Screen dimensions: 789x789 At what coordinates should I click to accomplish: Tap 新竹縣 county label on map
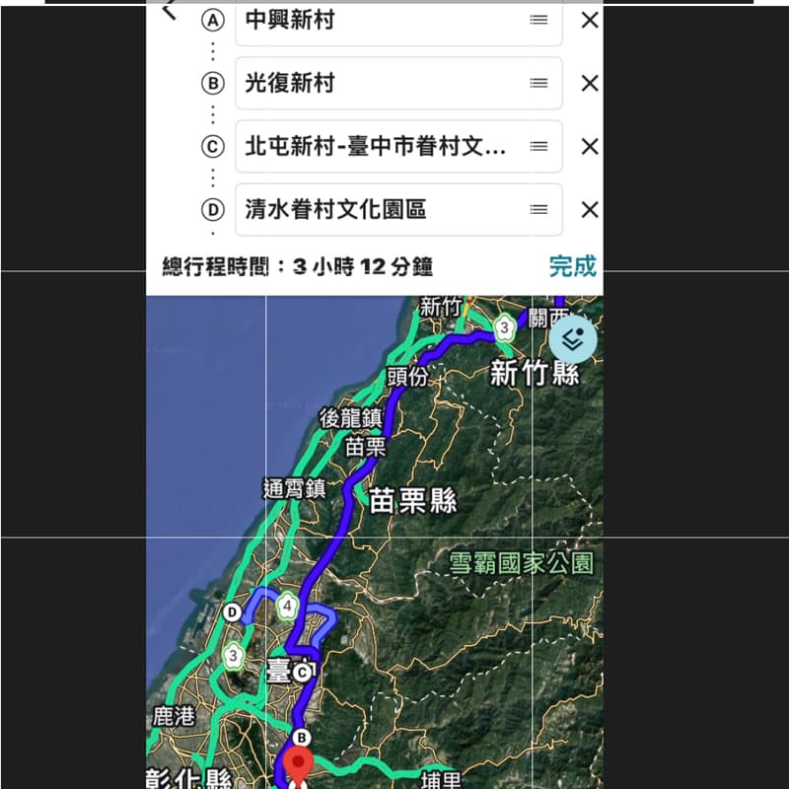[x=535, y=373]
